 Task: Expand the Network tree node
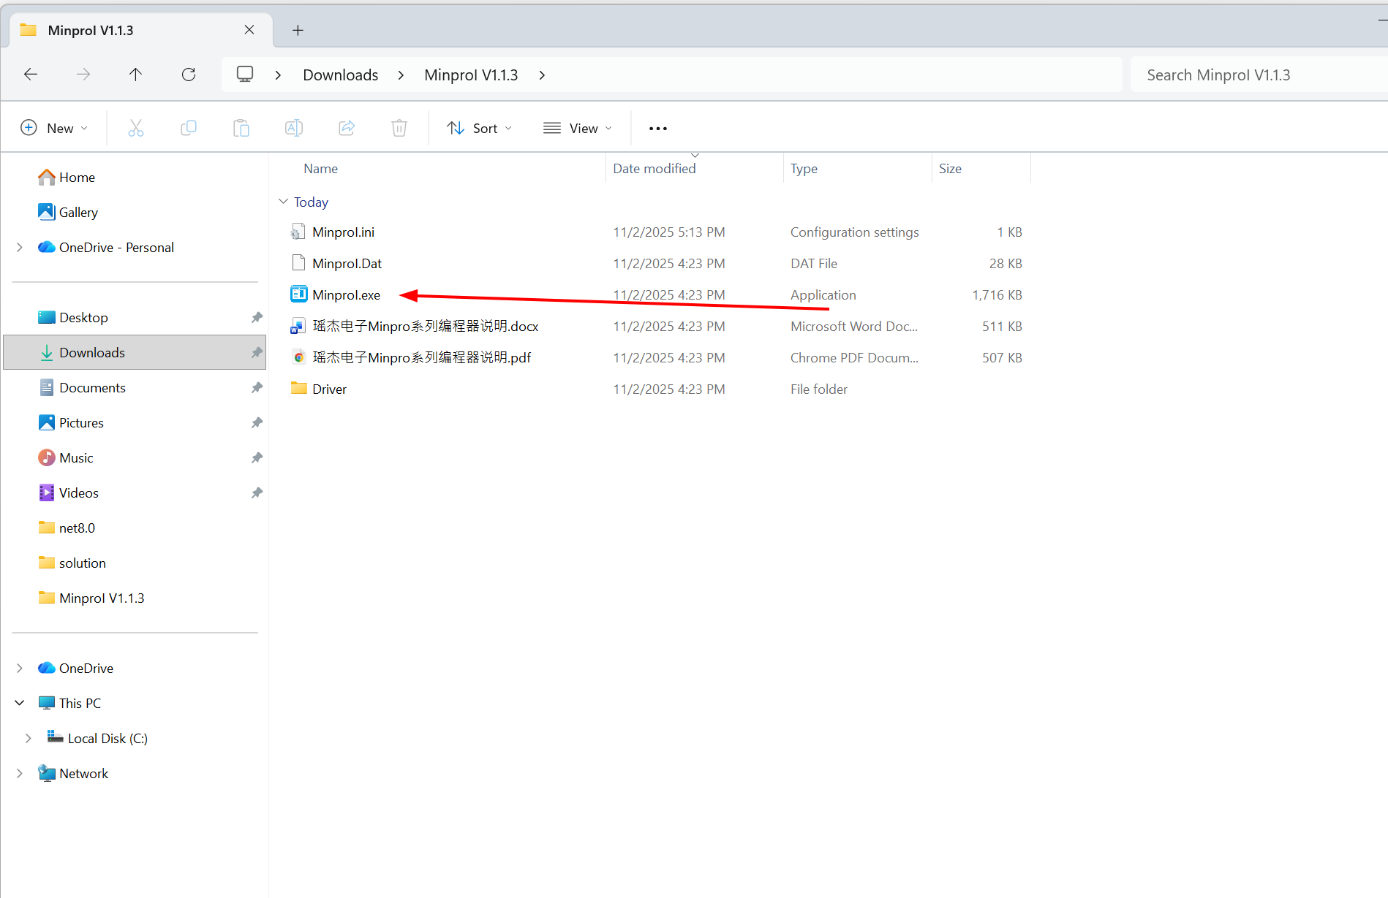(x=20, y=774)
